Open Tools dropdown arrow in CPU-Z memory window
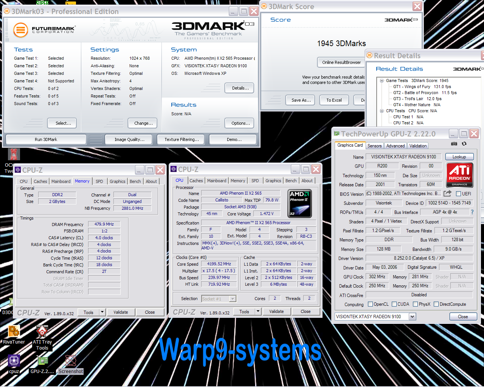 point(102,312)
